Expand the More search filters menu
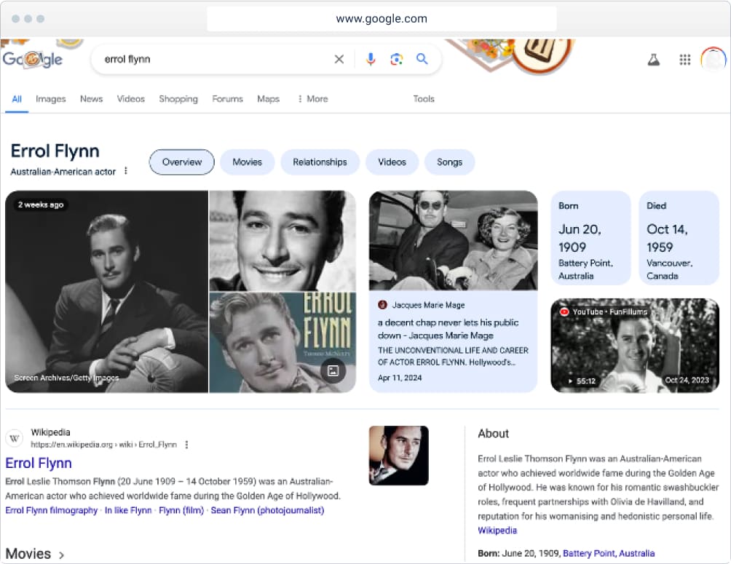This screenshot has width=731, height=564. [312, 99]
